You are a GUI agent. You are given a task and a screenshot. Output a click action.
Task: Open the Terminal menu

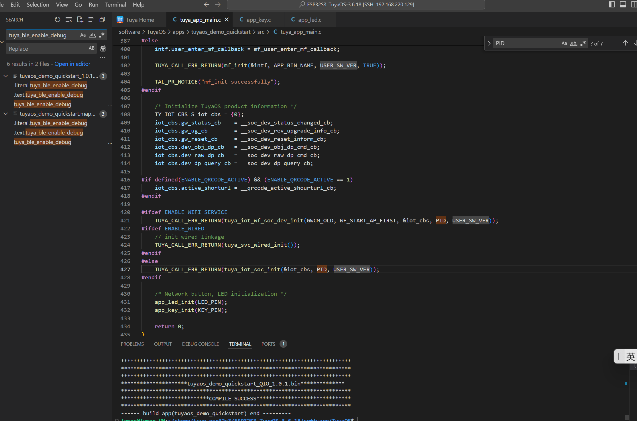pyautogui.click(x=115, y=5)
